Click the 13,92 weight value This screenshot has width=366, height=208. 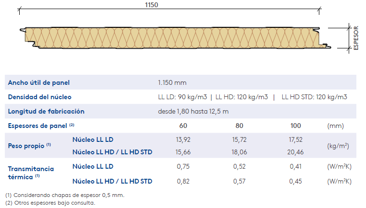[x=183, y=139]
